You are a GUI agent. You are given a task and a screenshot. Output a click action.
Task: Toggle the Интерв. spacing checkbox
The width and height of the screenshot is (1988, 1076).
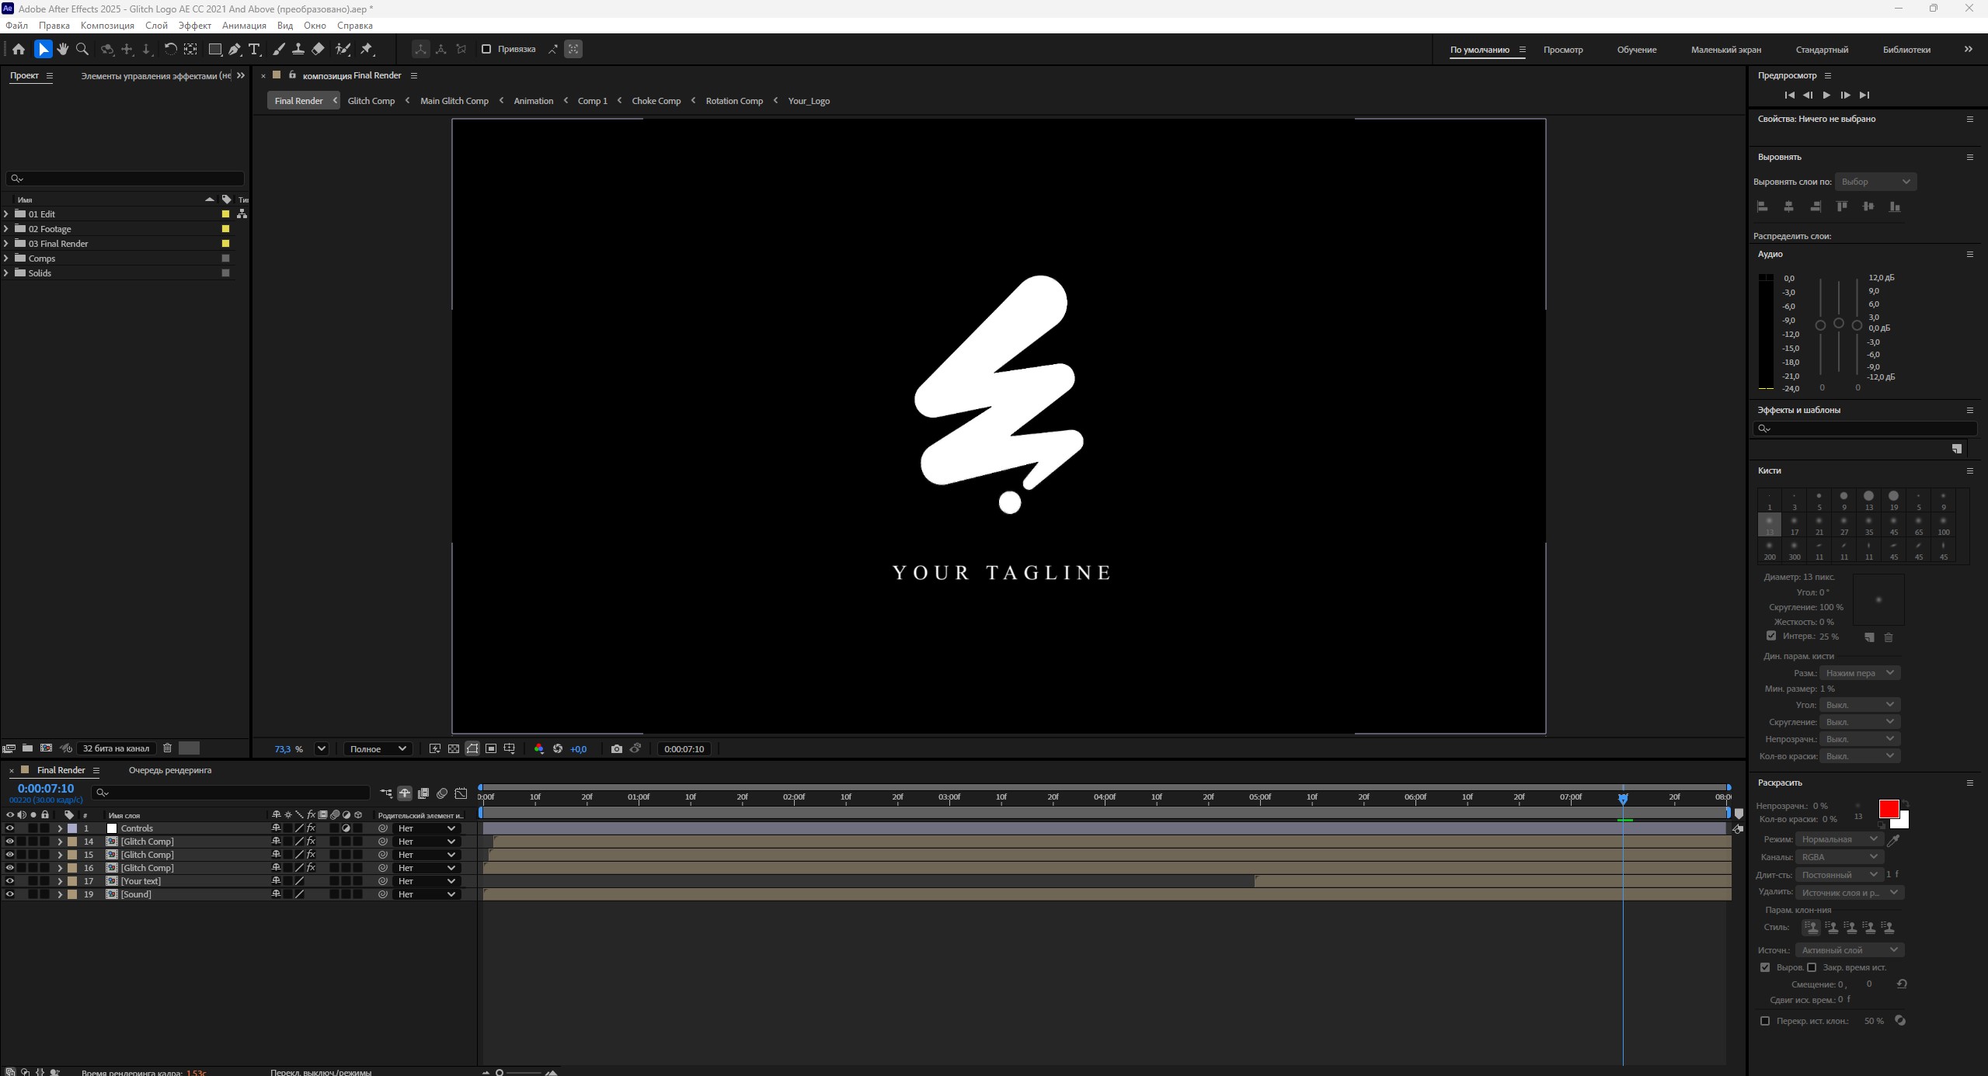pyautogui.click(x=1771, y=636)
